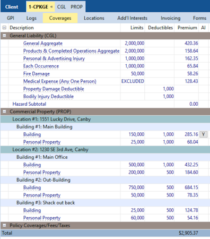The image size is (210, 239).
Task: Open the Invoicing tab
Action: tap(170, 18)
